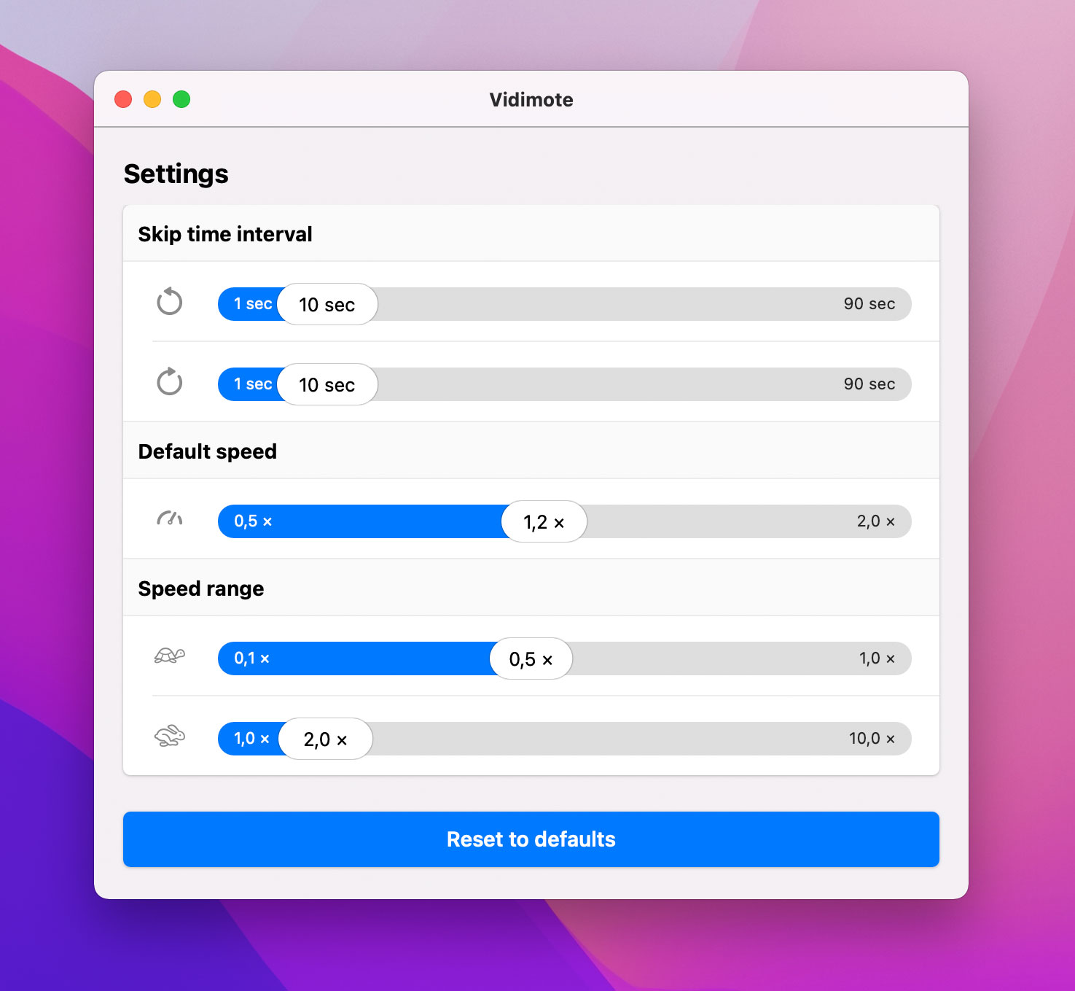Minimize the Vidimote window with yellow button

pyautogui.click(x=152, y=99)
